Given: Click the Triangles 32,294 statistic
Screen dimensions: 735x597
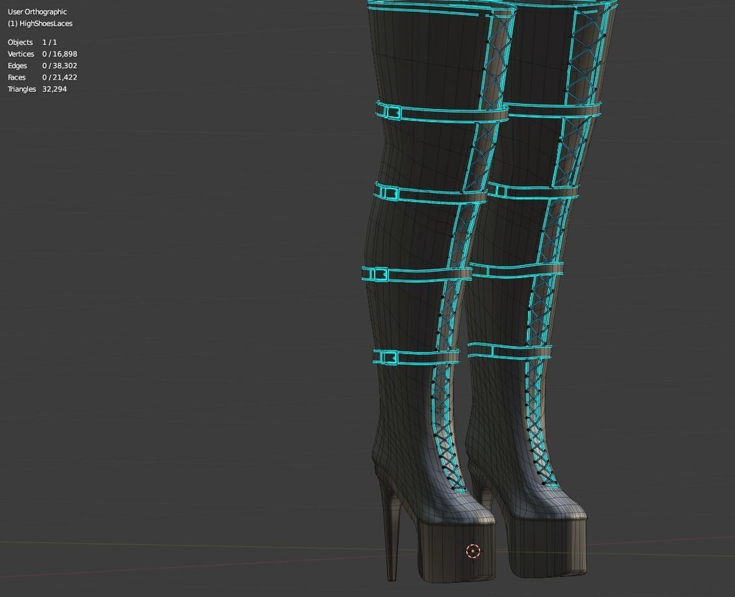Looking at the screenshot, I should (37, 89).
